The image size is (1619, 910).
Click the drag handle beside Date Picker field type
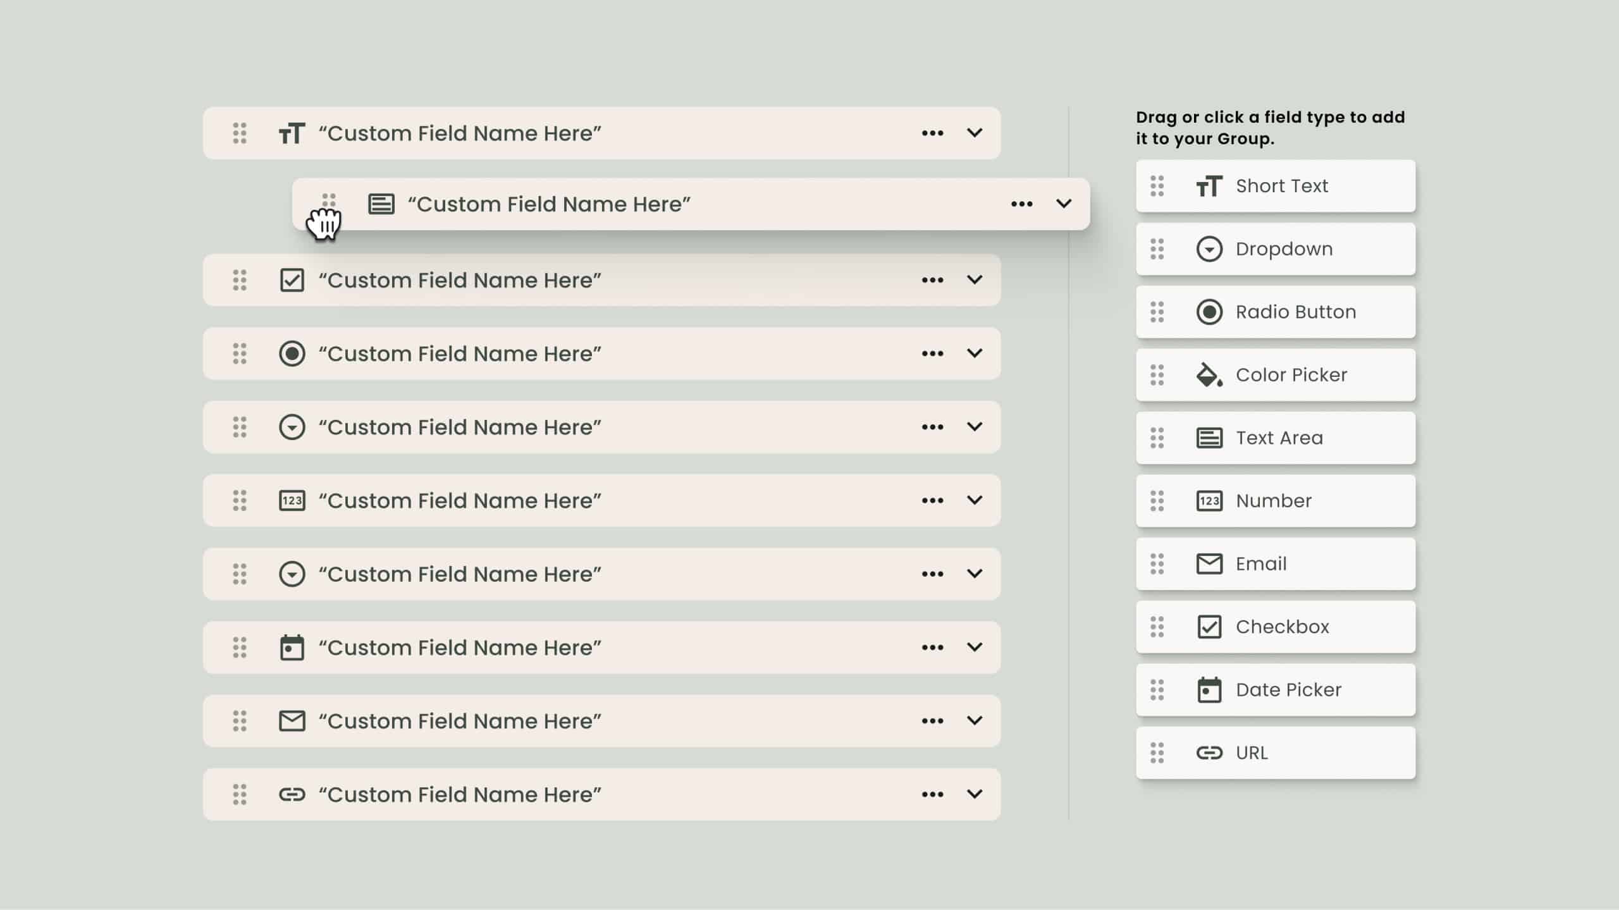point(1157,690)
